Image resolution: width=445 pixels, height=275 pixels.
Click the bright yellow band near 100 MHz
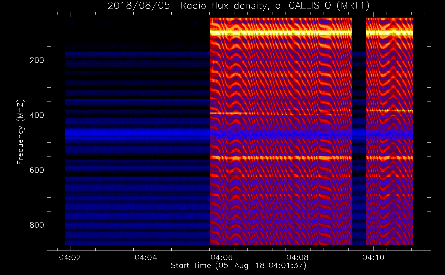point(281,33)
